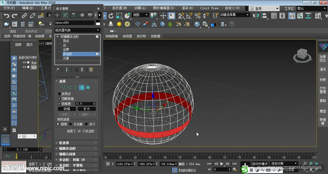This screenshot has width=328, height=174.
Task: Open the Display tab monitor icon
Action: [90, 15]
